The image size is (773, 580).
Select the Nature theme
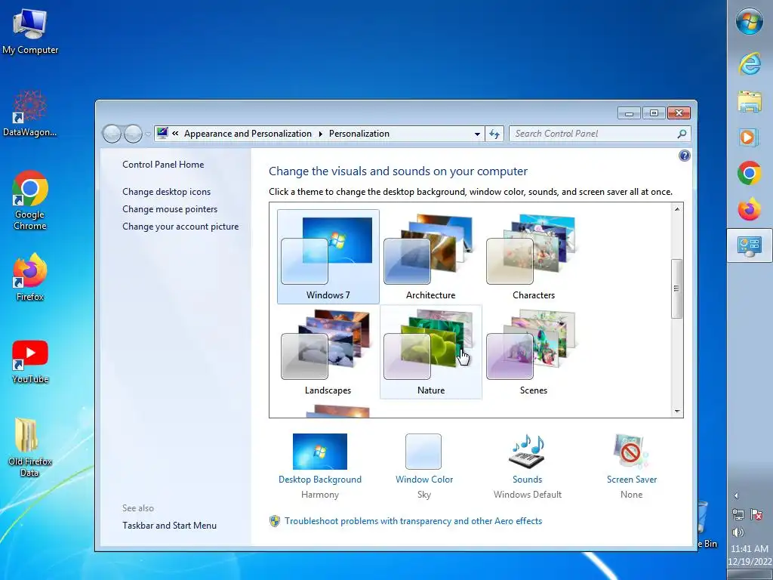[430, 352]
